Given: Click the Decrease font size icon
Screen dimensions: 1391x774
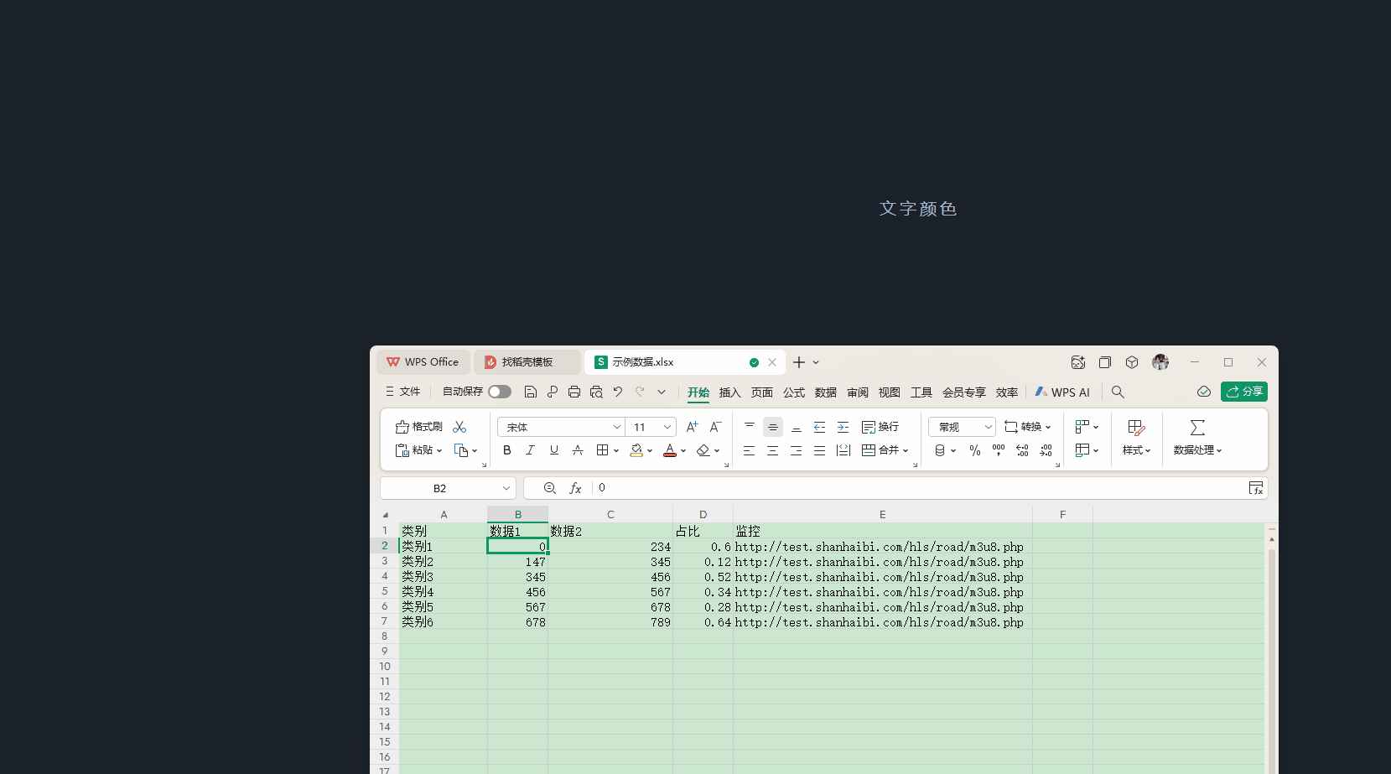Looking at the screenshot, I should point(715,427).
